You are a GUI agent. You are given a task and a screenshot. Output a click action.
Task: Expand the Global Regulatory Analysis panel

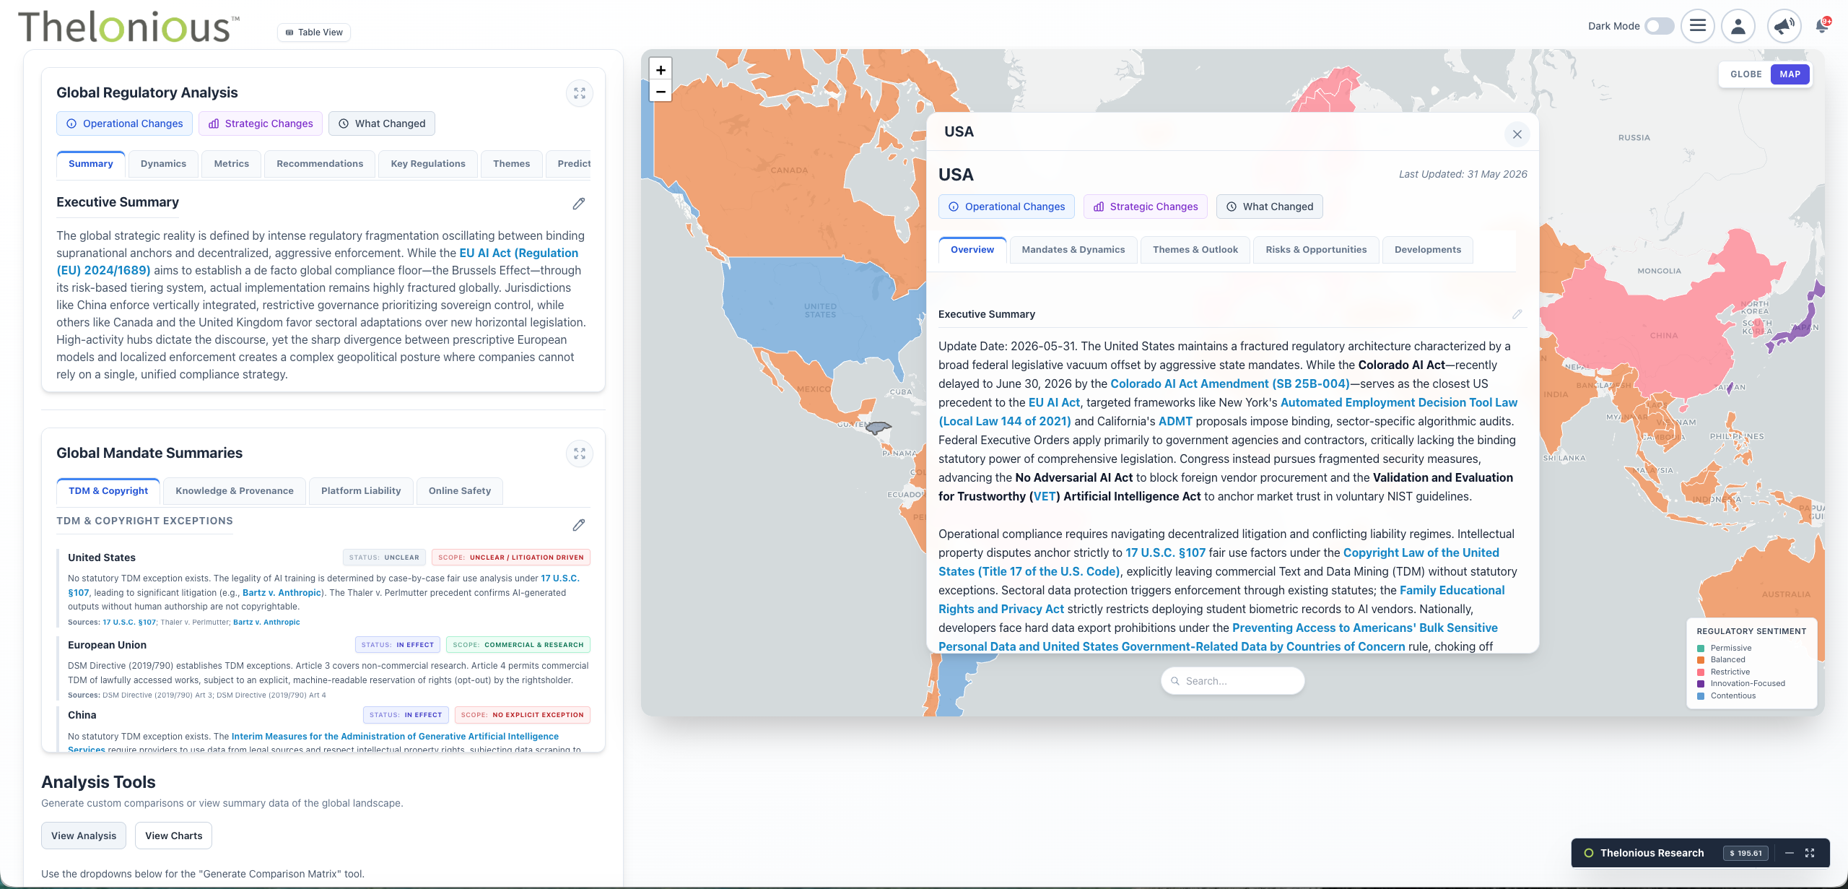click(x=580, y=93)
